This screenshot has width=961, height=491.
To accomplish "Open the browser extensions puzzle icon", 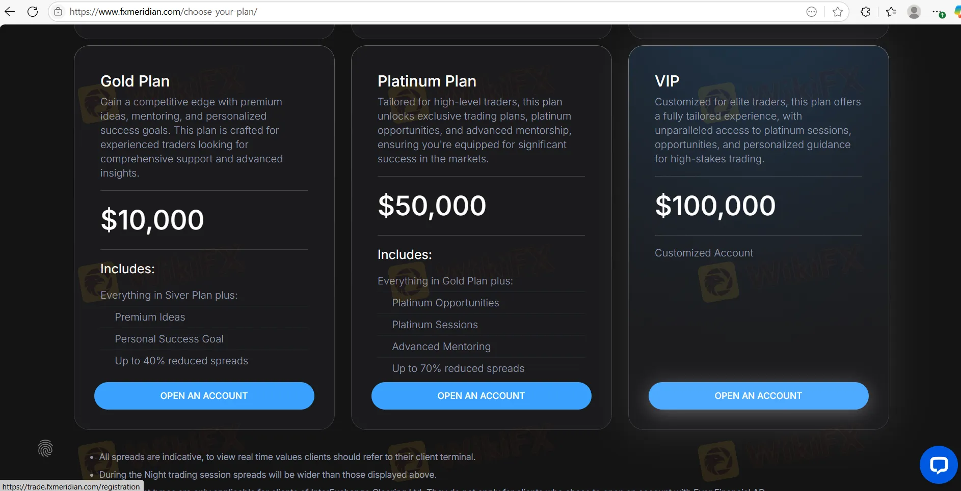I will tap(865, 12).
